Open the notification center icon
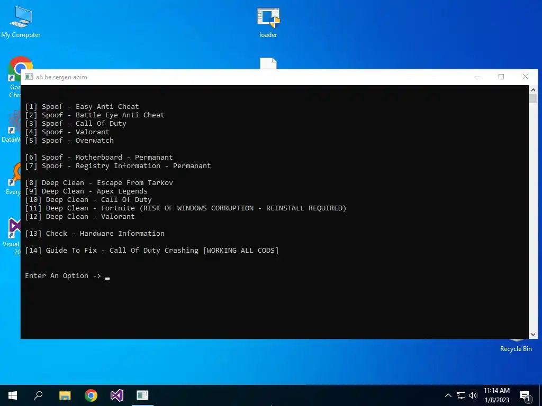 point(525,396)
